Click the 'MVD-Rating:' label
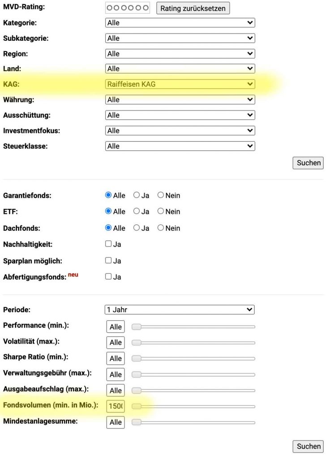Image resolution: width=330 pixels, height=458 pixels. pyautogui.click(x=24, y=7)
